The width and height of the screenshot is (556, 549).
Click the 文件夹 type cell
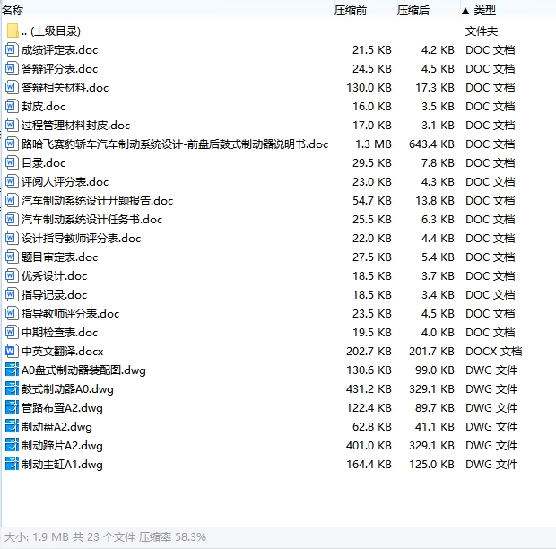coord(482,31)
